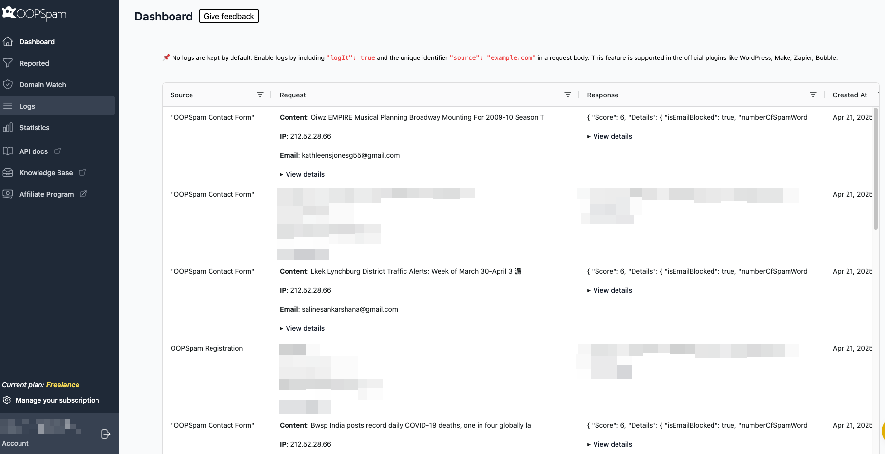Screen dimensions: 885x454
Task: Click the Logs list icon
Action: pos(8,106)
